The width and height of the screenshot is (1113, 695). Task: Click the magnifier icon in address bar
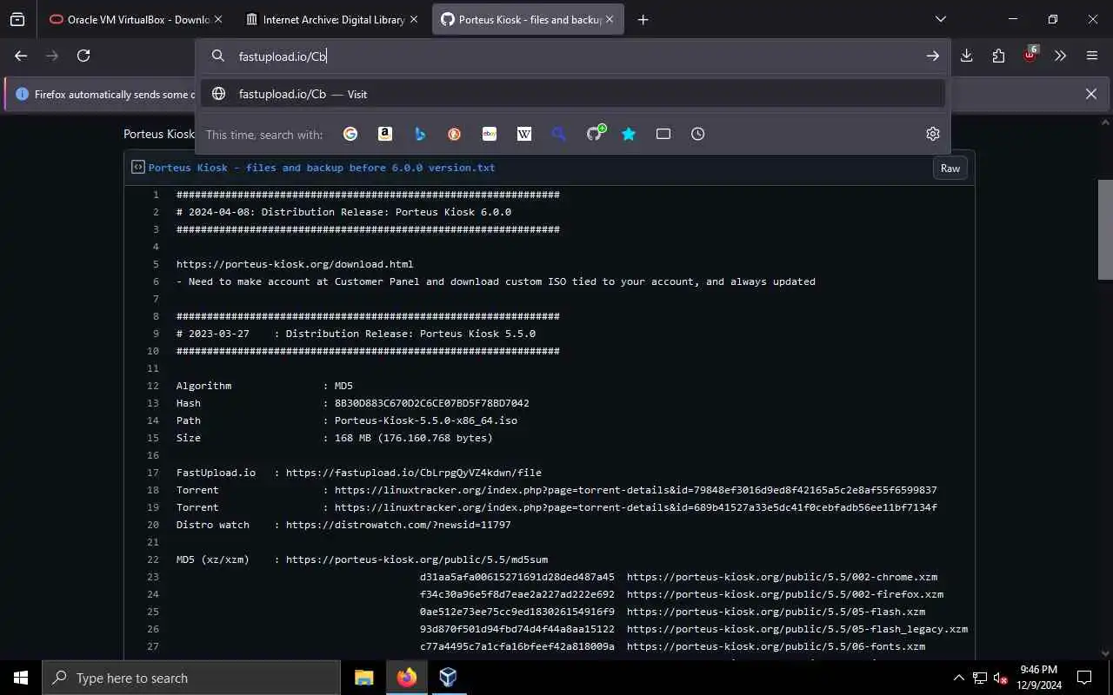(218, 56)
